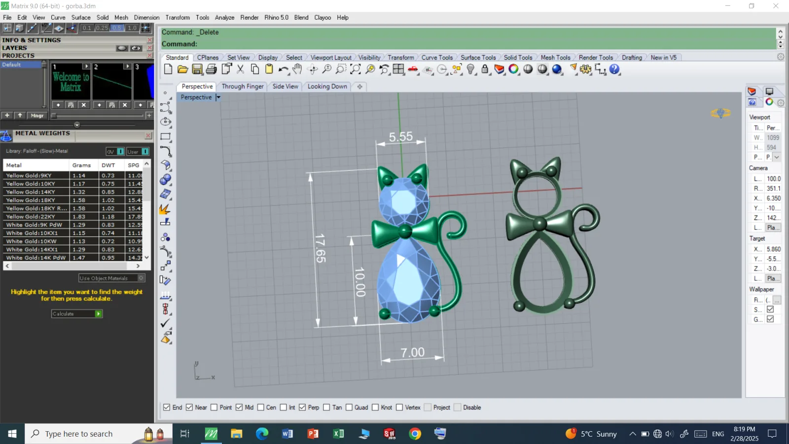The height and width of the screenshot is (444, 789).
Task: Click the Zoom Extents icon
Action: 355,69
